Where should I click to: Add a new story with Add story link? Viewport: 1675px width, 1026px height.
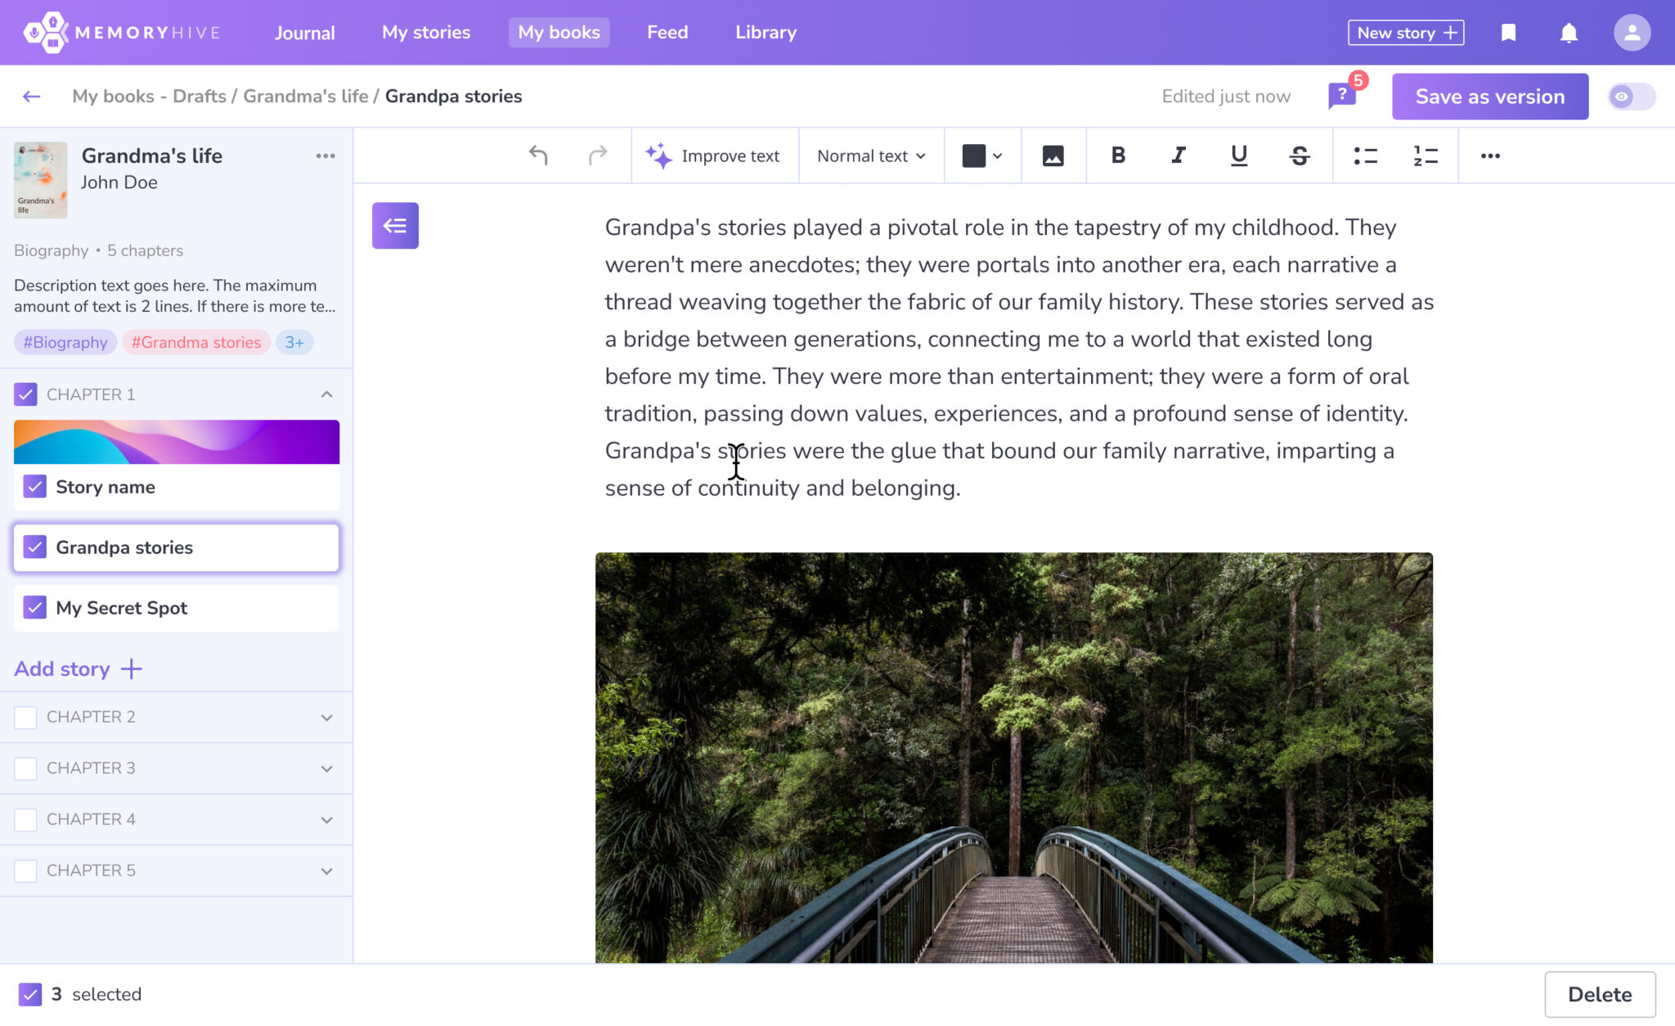click(78, 668)
